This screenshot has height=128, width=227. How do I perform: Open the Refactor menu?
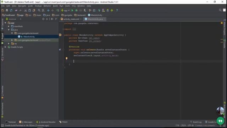47,6
